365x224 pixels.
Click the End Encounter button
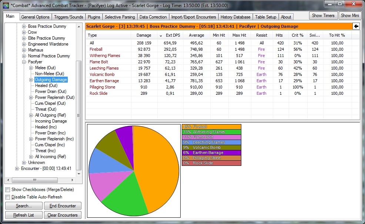click(x=63, y=206)
